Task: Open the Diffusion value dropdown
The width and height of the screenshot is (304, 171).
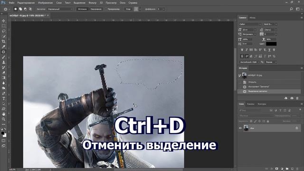Action: pyautogui.click(x=163, y=9)
